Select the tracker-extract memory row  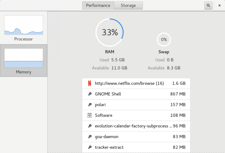point(136,147)
